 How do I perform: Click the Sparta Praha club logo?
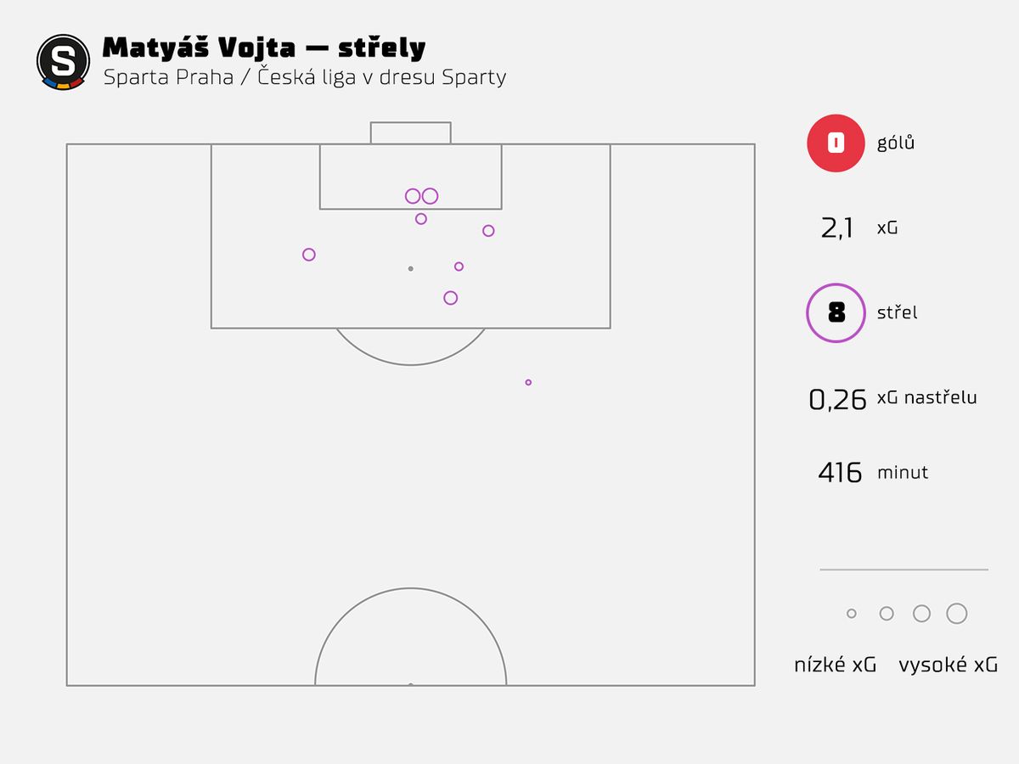63,62
